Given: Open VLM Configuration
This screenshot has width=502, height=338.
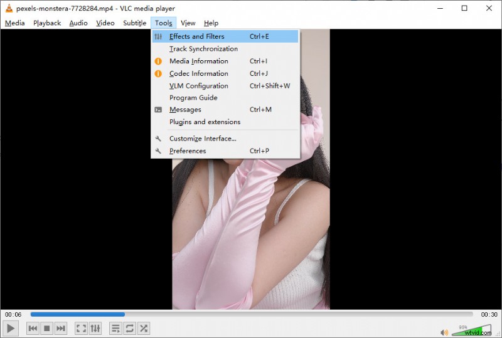Looking at the screenshot, I should 225,86.
